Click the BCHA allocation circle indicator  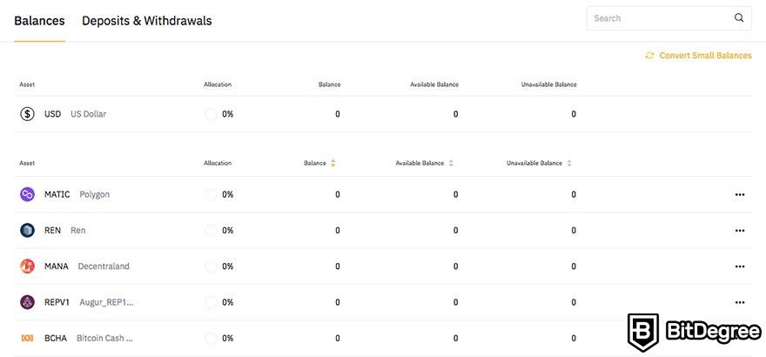[x=211, y=338]
